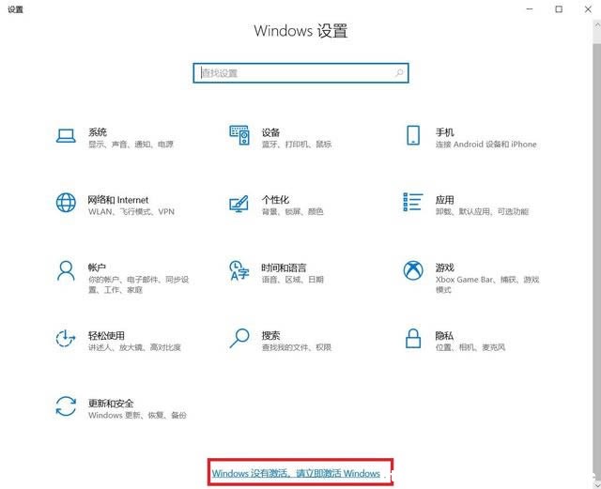The height and width of the screenshot is (489, 601).
Task: Select the 轻松使用 heading text
Action: click(106, 335)
